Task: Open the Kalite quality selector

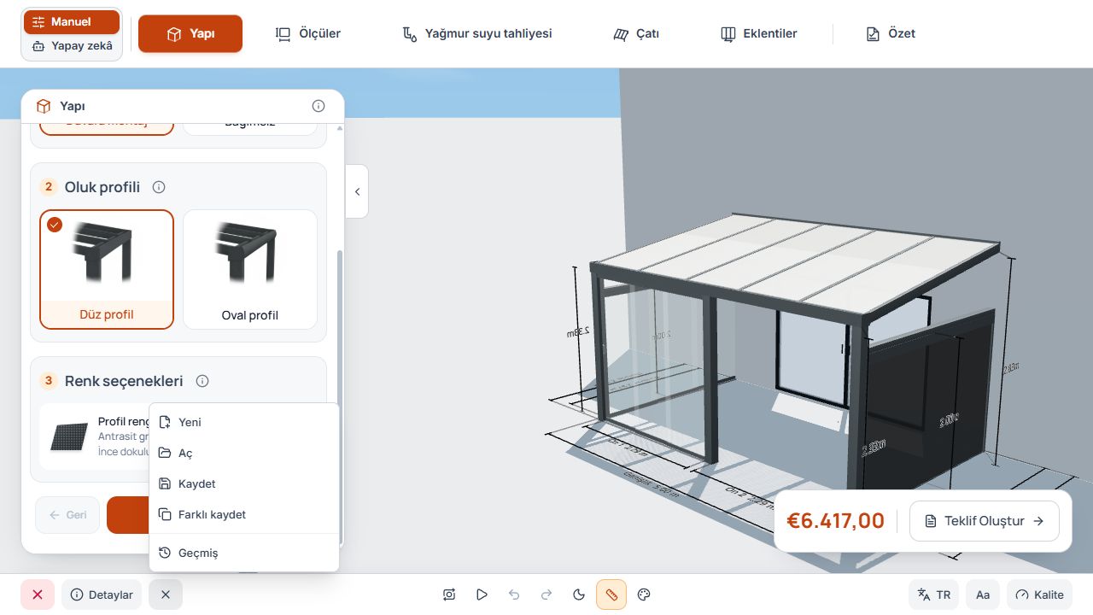Action: click(1039, 594)
